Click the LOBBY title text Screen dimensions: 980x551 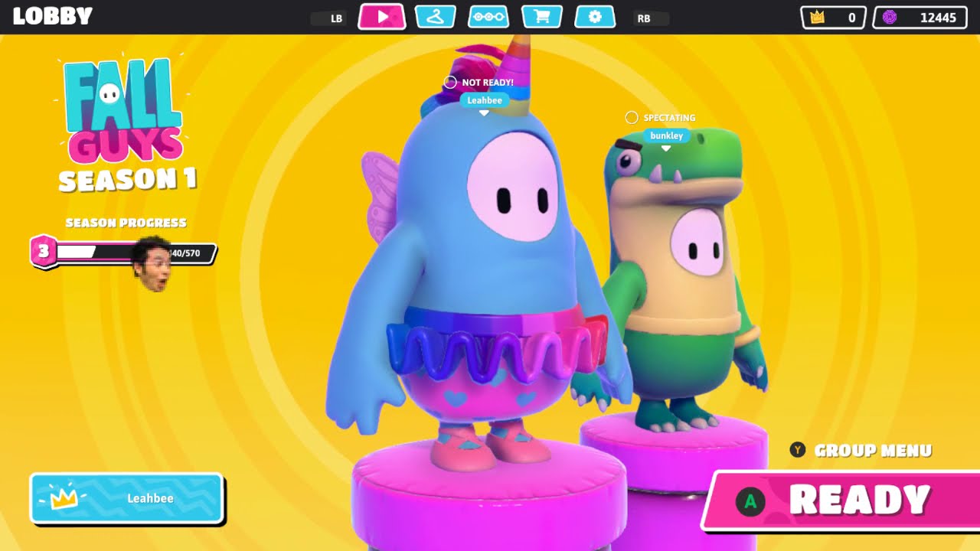(53, 16)
